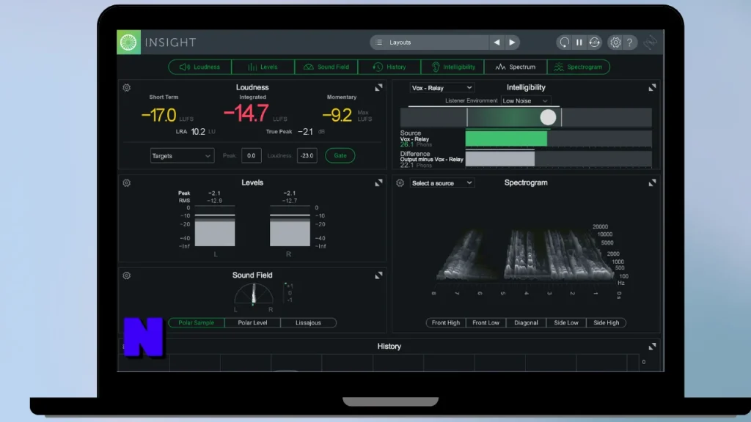Choose Front Low spectrogram view
The image size is (751, 422).
pyautogui.click(x=486, y=322)
